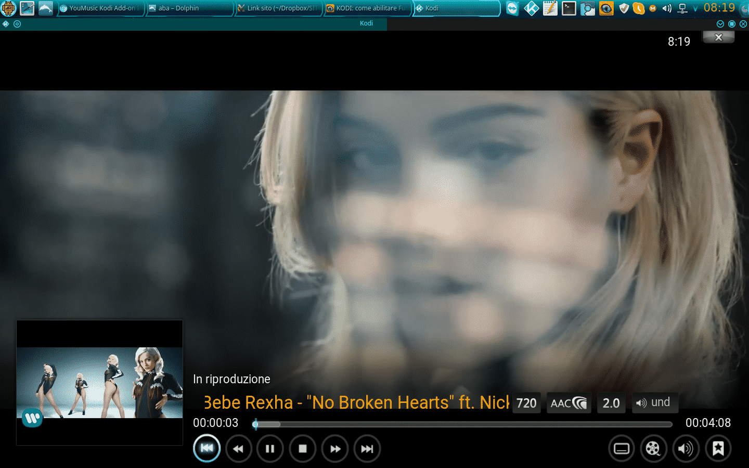Click the scrolling song title text
The width and height of the screenshot is (749, 468).
point(356,402)
